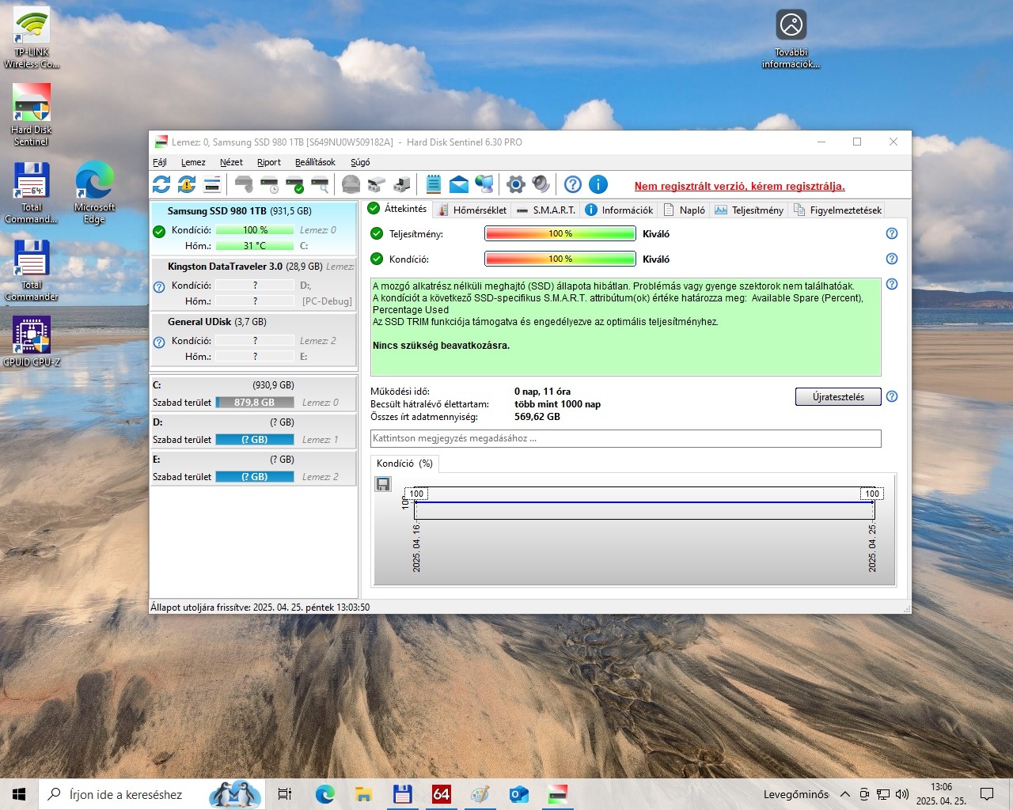Click the disk icon with clock
Image resolution: width=1013 pixels, height=810 pixels.
tap(269, 185)
